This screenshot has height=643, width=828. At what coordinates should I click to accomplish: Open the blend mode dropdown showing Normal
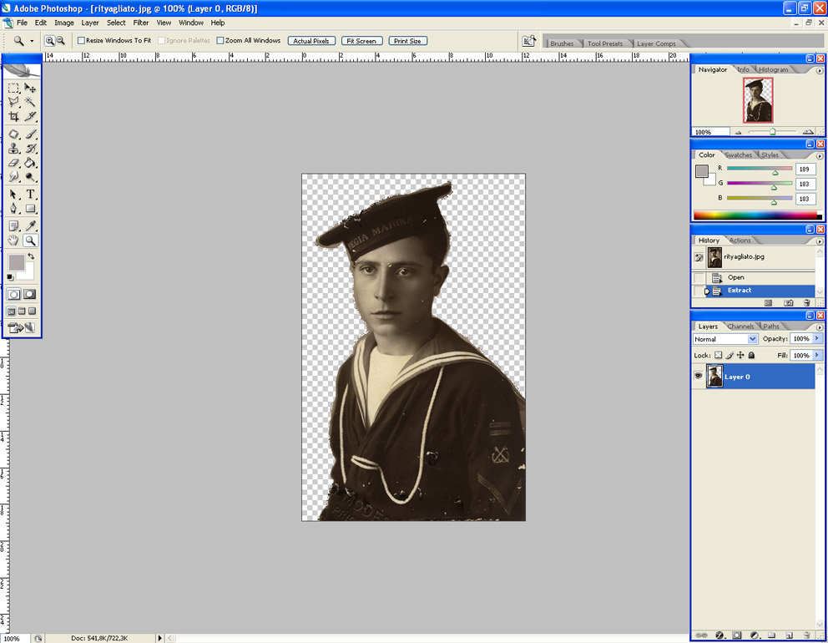point(725,339)
